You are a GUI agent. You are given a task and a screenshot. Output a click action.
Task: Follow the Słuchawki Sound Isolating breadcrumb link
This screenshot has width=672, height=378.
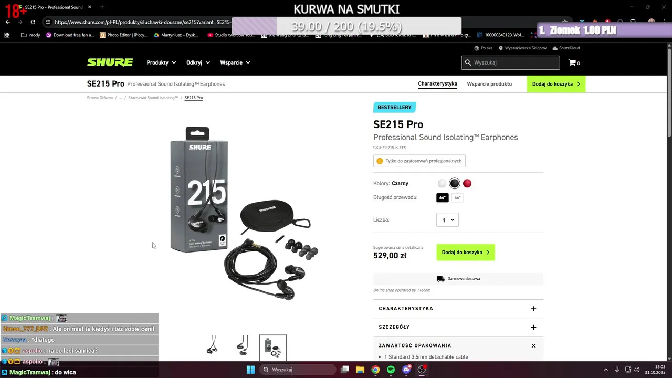pos(153,98)
